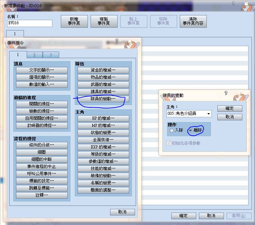Insert the 迴圈的中斷 command
Screen dimensions: 255x225
42,159
